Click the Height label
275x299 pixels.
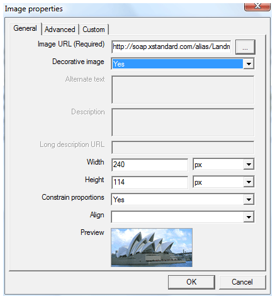pos(94,180)
